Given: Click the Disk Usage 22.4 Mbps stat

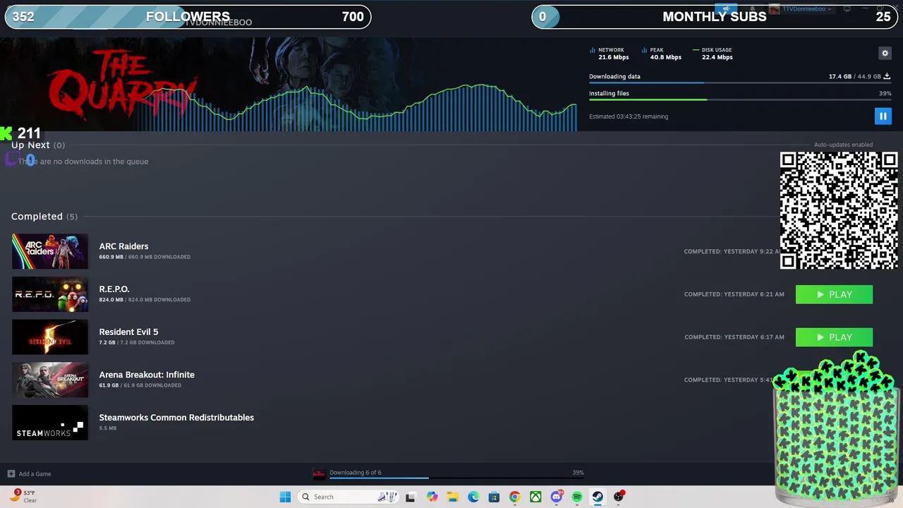Looking at the screenshot, I should pyautogui.click(x=713, y=54).
